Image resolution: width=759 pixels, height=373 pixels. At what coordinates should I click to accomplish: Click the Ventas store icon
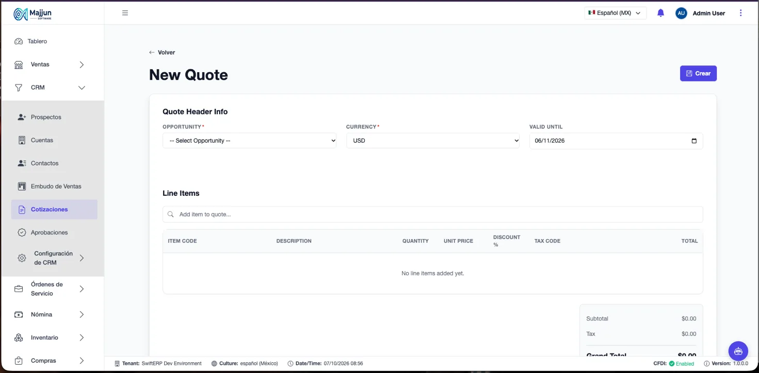pos(19,65)
